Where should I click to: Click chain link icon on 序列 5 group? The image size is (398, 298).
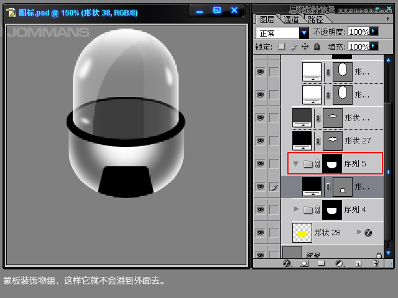click(x=318, y=164)
